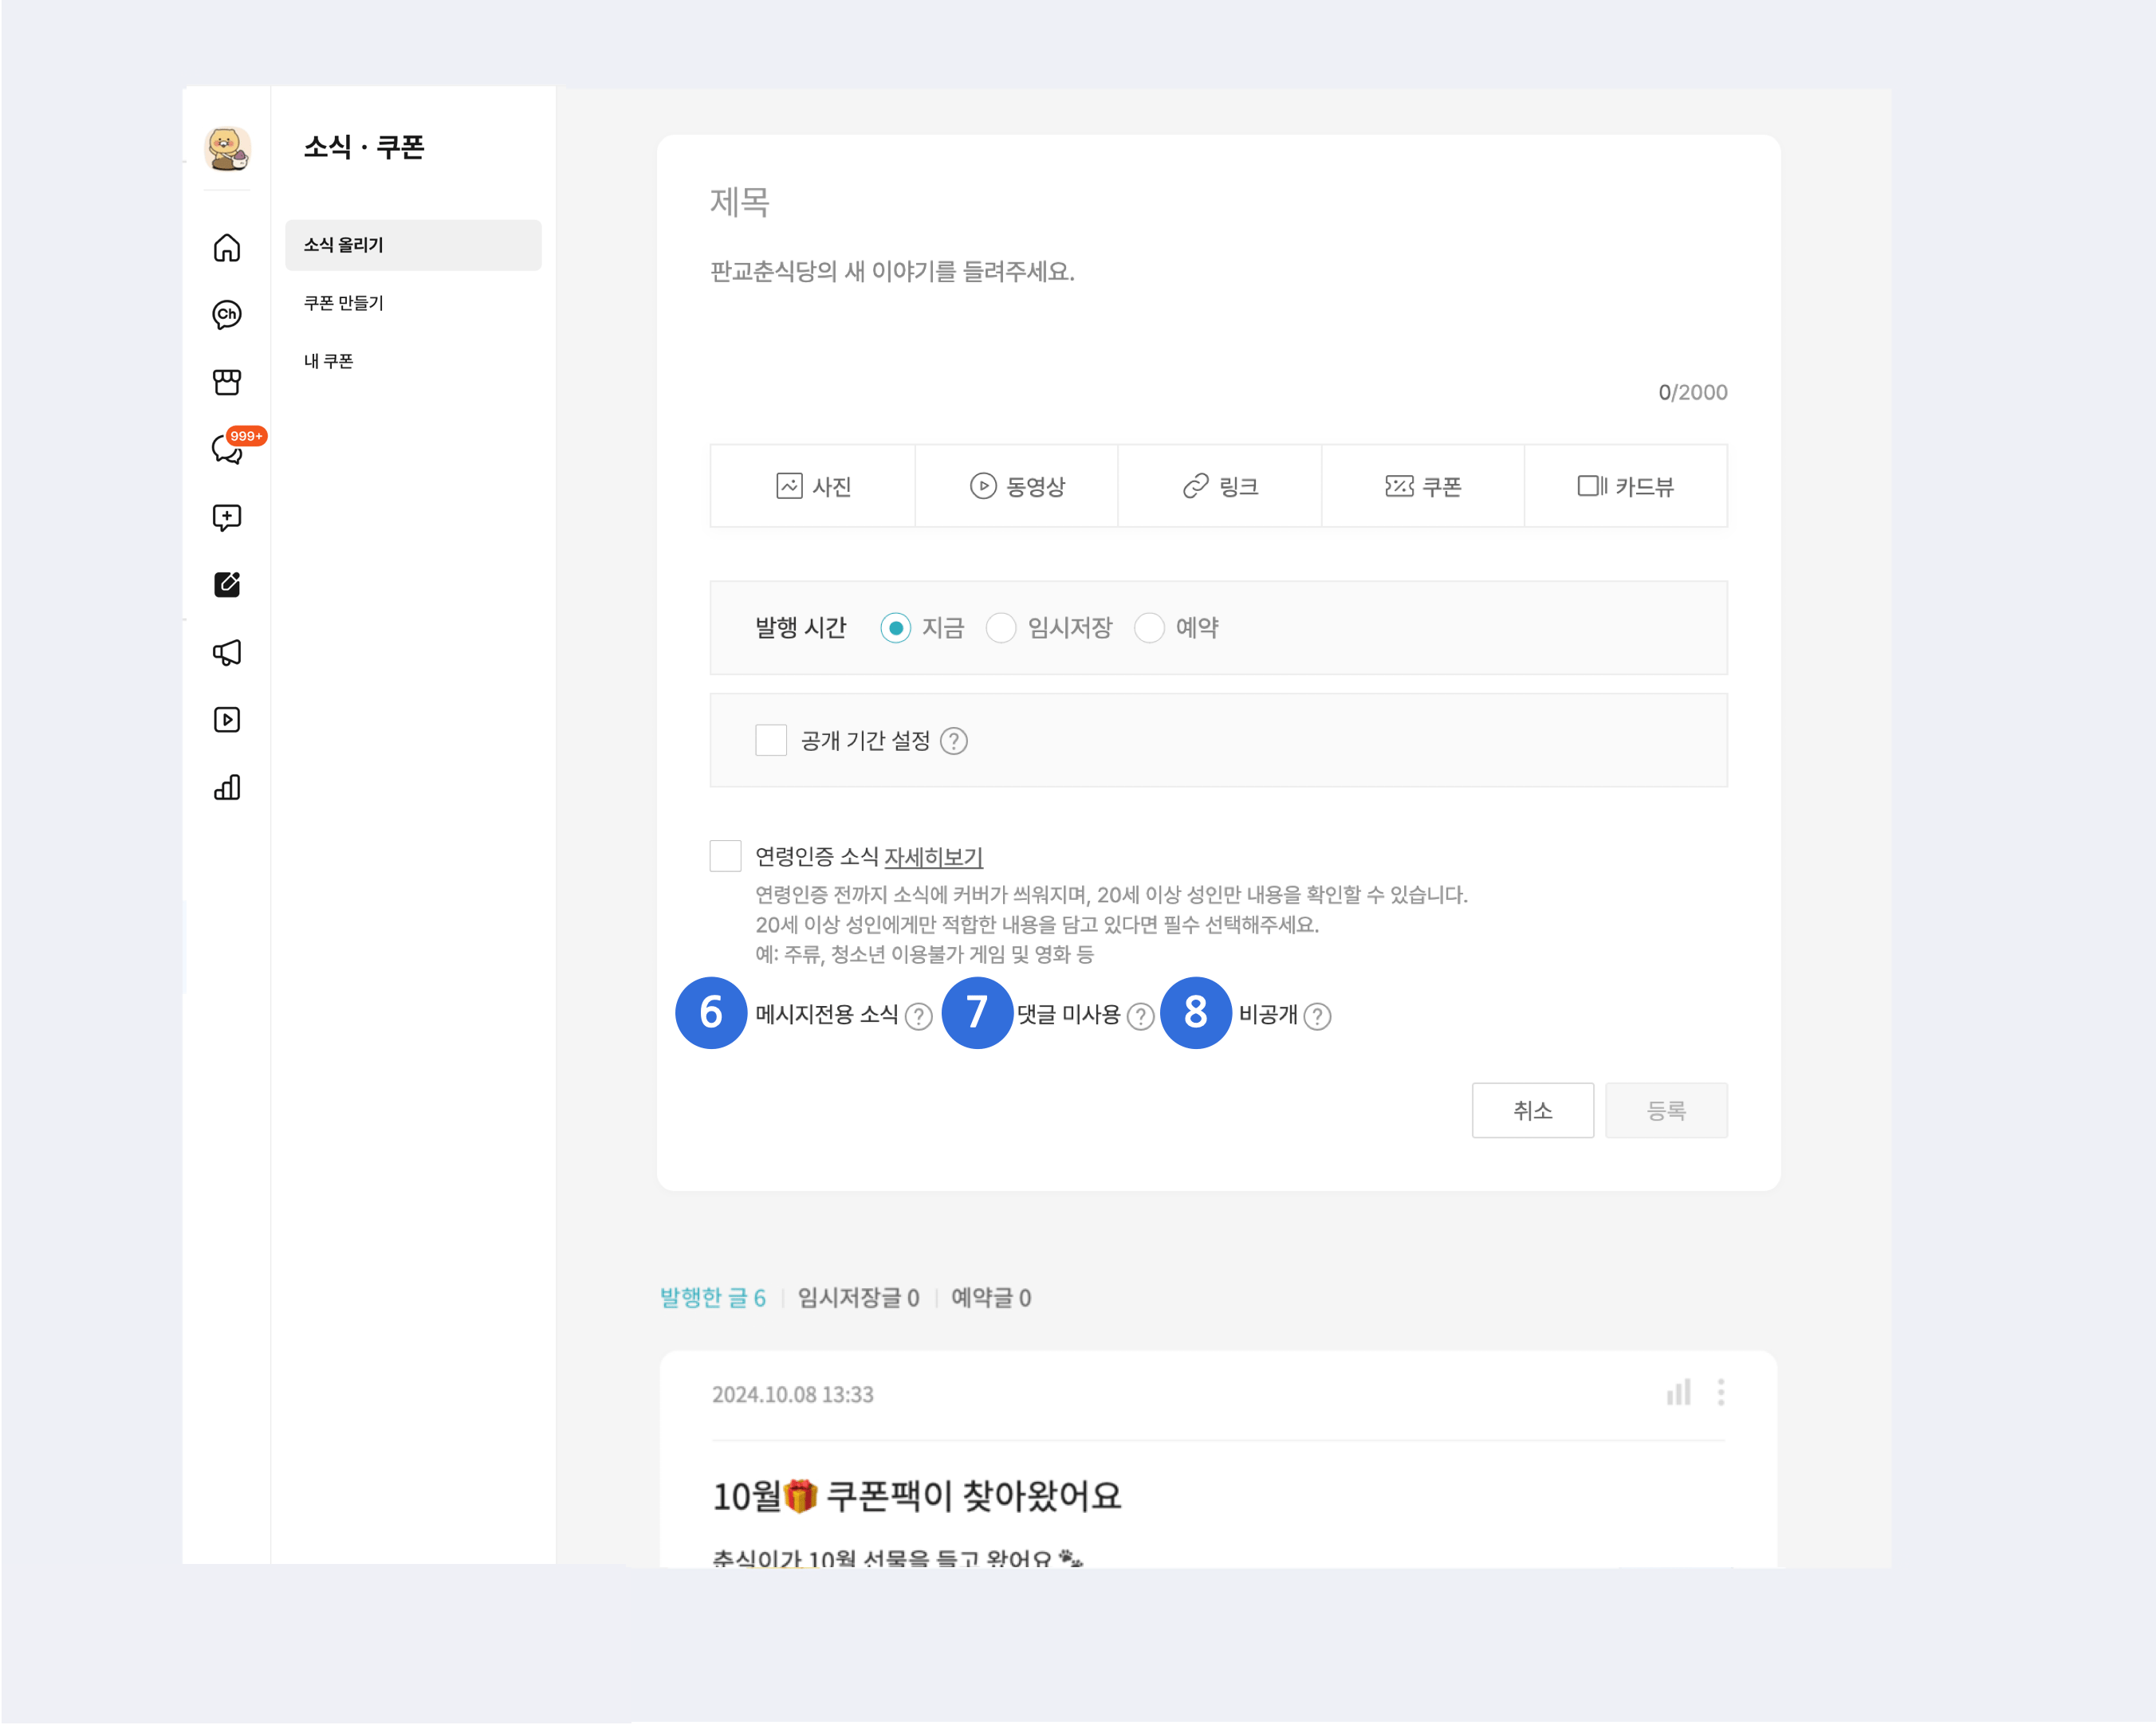Attach a 사진 photo to post
This screenshot has width=2156, height=1725.
tap(813, 487)
